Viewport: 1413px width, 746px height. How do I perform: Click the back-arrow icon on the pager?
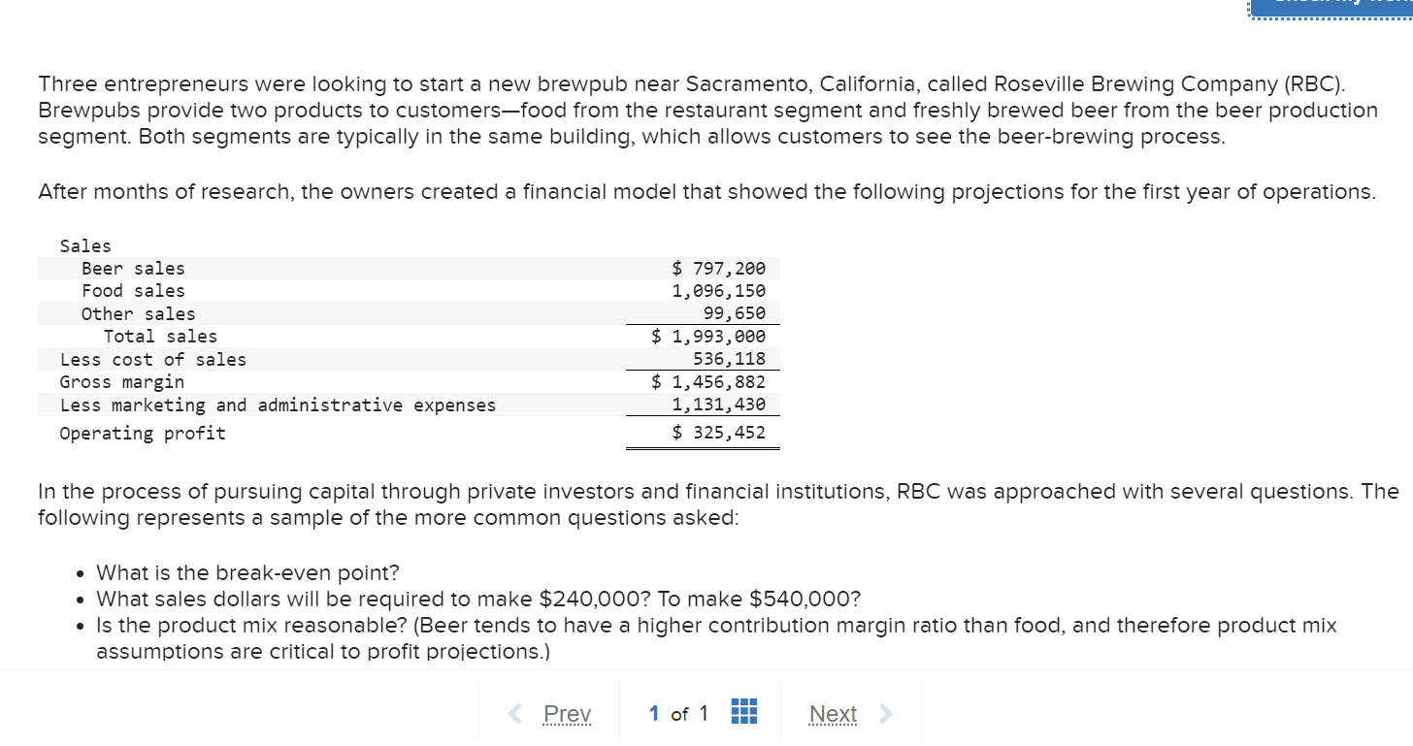[514, 713]
